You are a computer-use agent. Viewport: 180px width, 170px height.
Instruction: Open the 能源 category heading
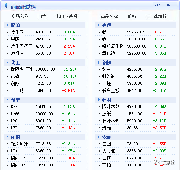click(x=15, y=25)
